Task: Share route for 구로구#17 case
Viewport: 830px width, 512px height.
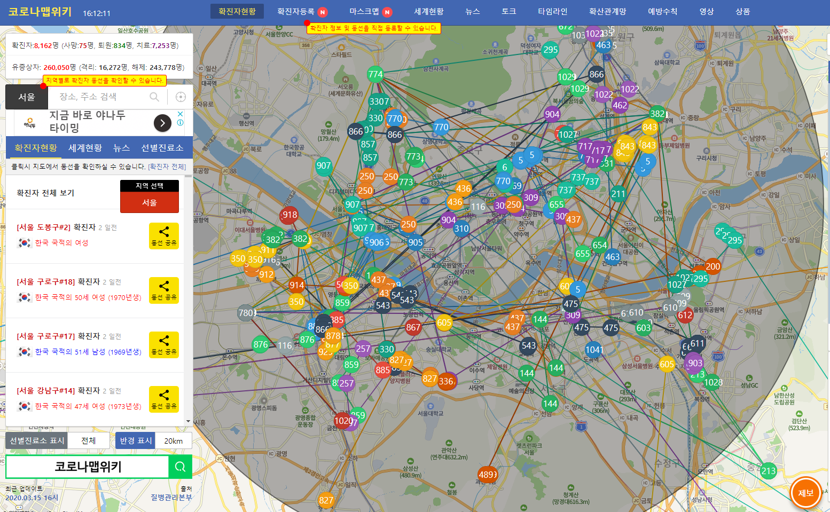Action: [164, 345]
